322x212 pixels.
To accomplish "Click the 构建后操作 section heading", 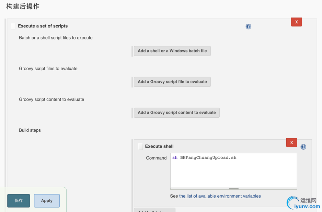I will click(x=23, y=7).
